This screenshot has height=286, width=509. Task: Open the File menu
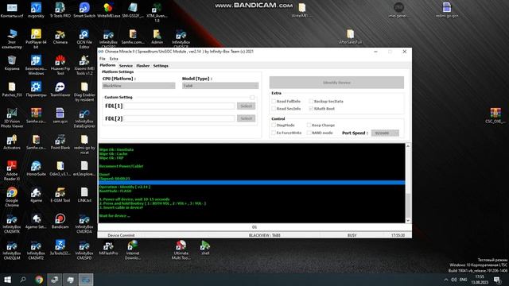coord(103,59)
